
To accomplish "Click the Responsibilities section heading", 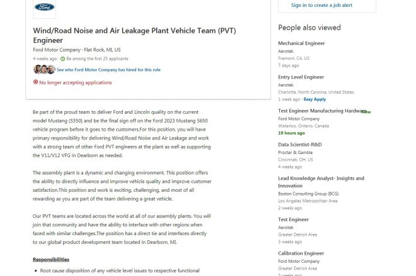I will pyautogui.click(x=51, y=259).
